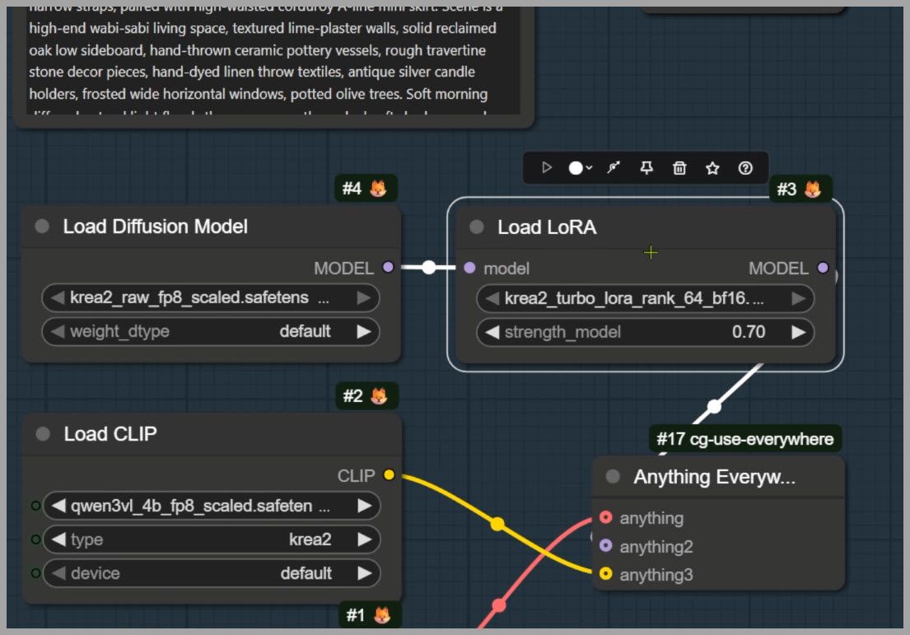The height and width of the screenshot is (635, 910).
Task: Click Load CLIP output socket
Action: [x=390, y=474]
